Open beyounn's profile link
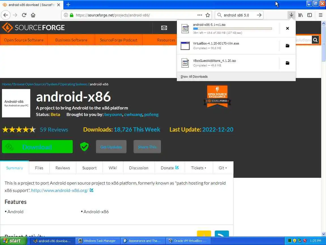 [x=113, y=114]
